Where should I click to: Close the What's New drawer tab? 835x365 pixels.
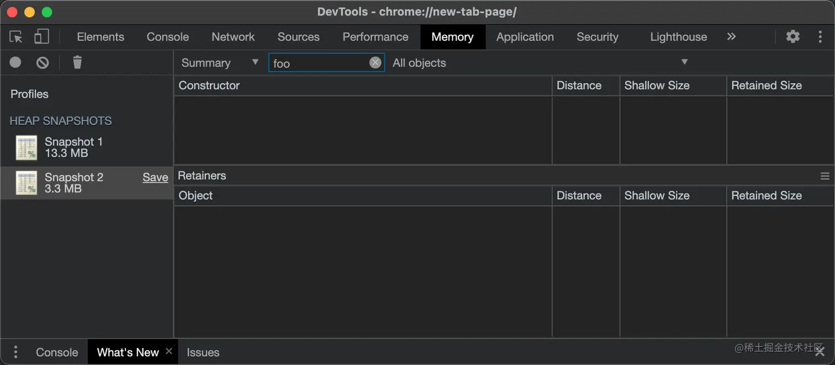pos(169,351)
